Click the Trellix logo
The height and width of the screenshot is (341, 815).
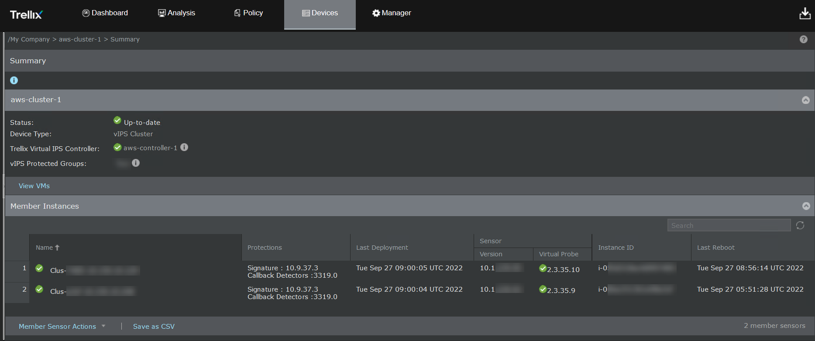(x=26, y=14)
